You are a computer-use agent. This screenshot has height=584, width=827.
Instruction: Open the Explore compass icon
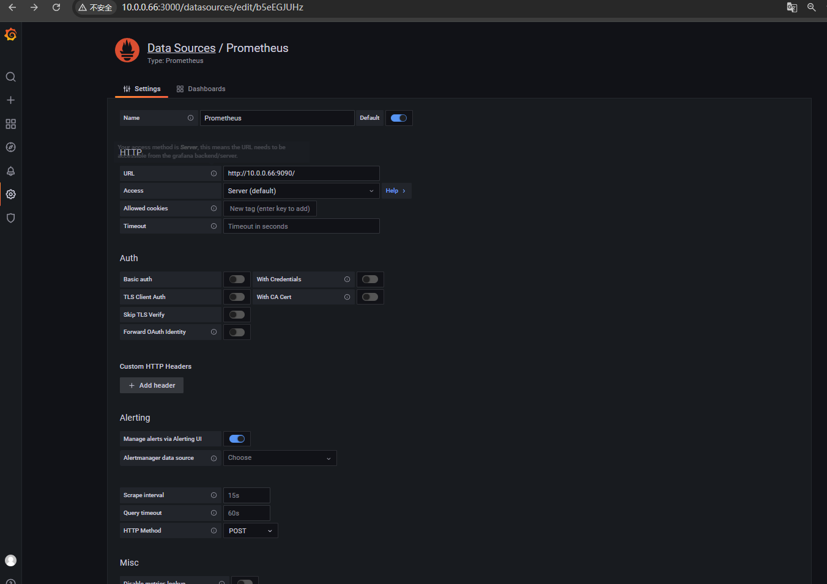(x=10, y=147)
